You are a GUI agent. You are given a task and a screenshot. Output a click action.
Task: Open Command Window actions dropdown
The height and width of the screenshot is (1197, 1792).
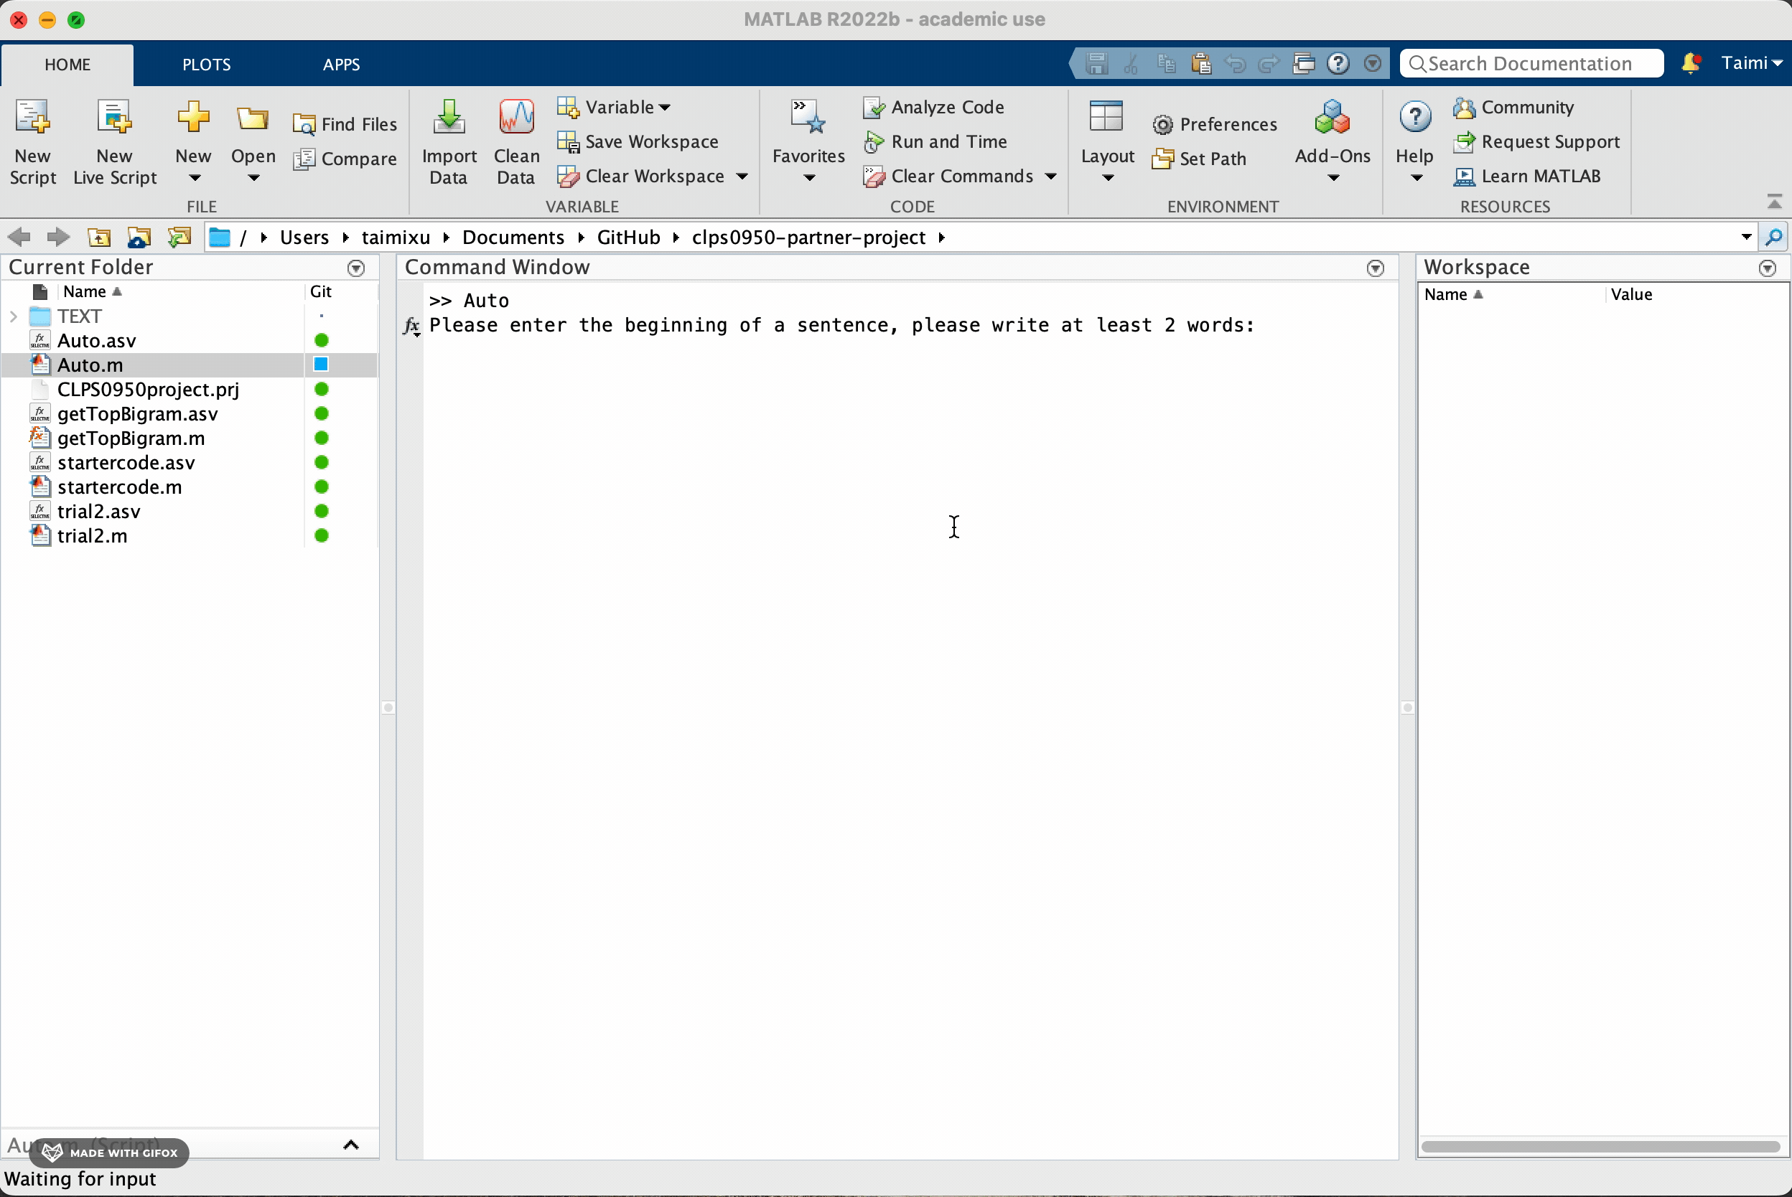(1374, 268)
